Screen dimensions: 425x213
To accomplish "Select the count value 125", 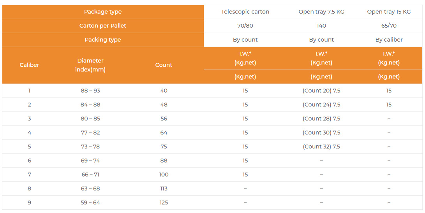I will click(x=164, y=203).
